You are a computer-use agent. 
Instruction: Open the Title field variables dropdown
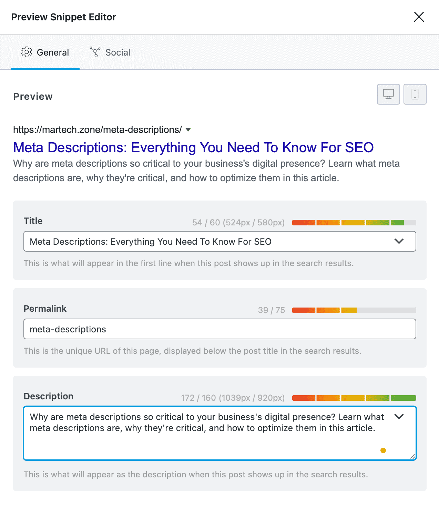point(399,241)
